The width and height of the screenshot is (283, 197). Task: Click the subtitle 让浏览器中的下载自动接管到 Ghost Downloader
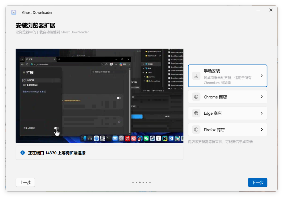(x=52, y=32)
